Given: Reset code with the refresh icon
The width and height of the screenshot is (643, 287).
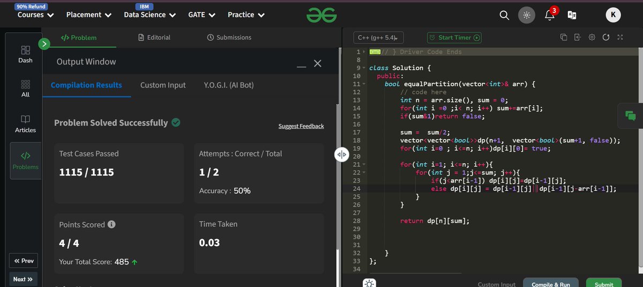Looking at the screenshot, I should coord(605,38).
